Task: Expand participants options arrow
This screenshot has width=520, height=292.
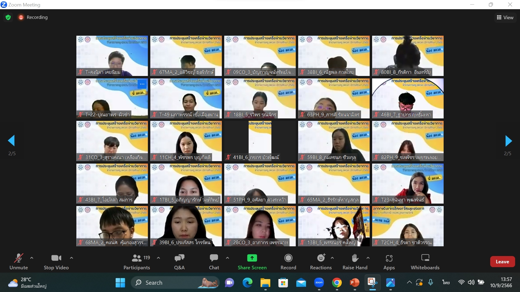Action: click(x=158, y=258)
